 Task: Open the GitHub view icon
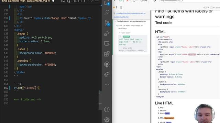pos(107,64)
